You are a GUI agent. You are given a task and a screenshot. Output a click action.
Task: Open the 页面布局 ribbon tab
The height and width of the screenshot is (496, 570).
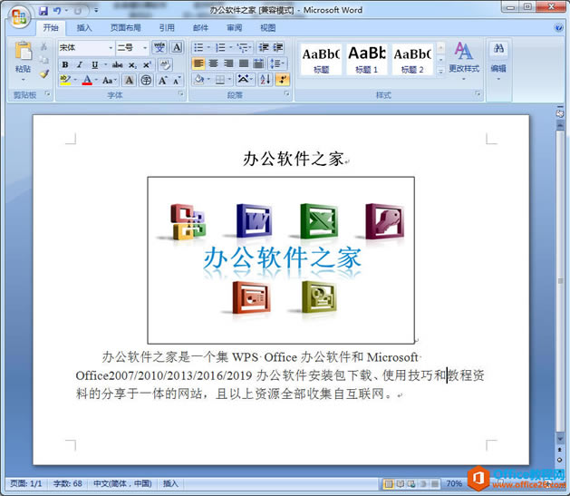(125, 27)
